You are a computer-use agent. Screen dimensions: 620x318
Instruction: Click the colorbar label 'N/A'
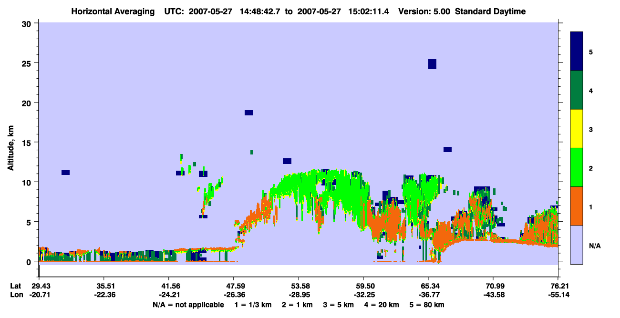pos(594,246)
